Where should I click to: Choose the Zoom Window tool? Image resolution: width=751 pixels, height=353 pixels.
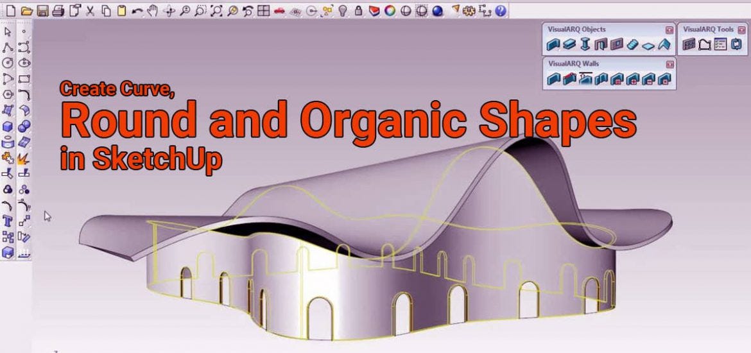coord(200,11)
